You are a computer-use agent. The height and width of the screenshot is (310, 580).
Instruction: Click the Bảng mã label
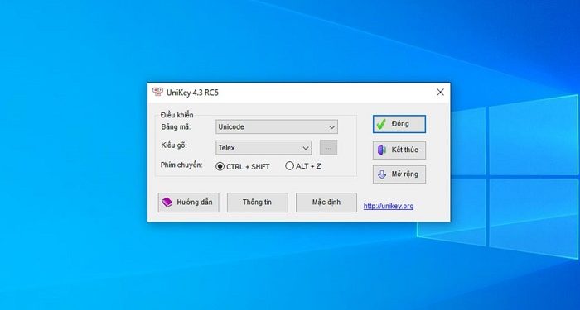click(176, 127)
